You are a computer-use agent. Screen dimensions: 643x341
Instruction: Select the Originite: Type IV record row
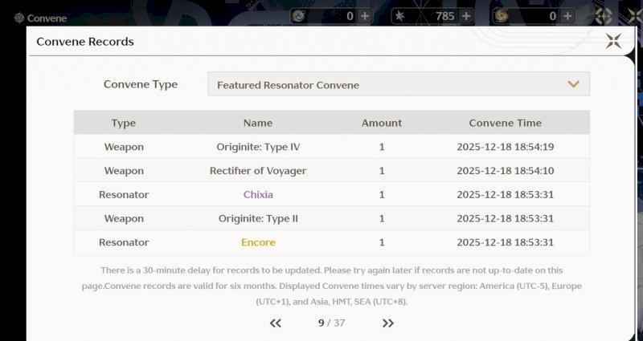tap(331, 147)
